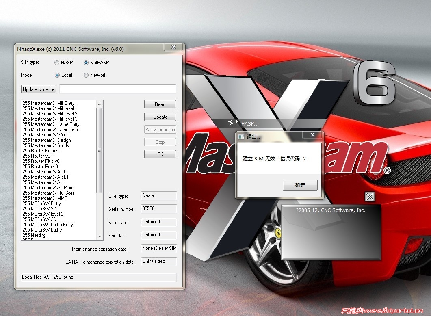Close the 退出 error dialog
This screenshot has height=316, width=431.
pyautogui.click(x=312, y=135)
